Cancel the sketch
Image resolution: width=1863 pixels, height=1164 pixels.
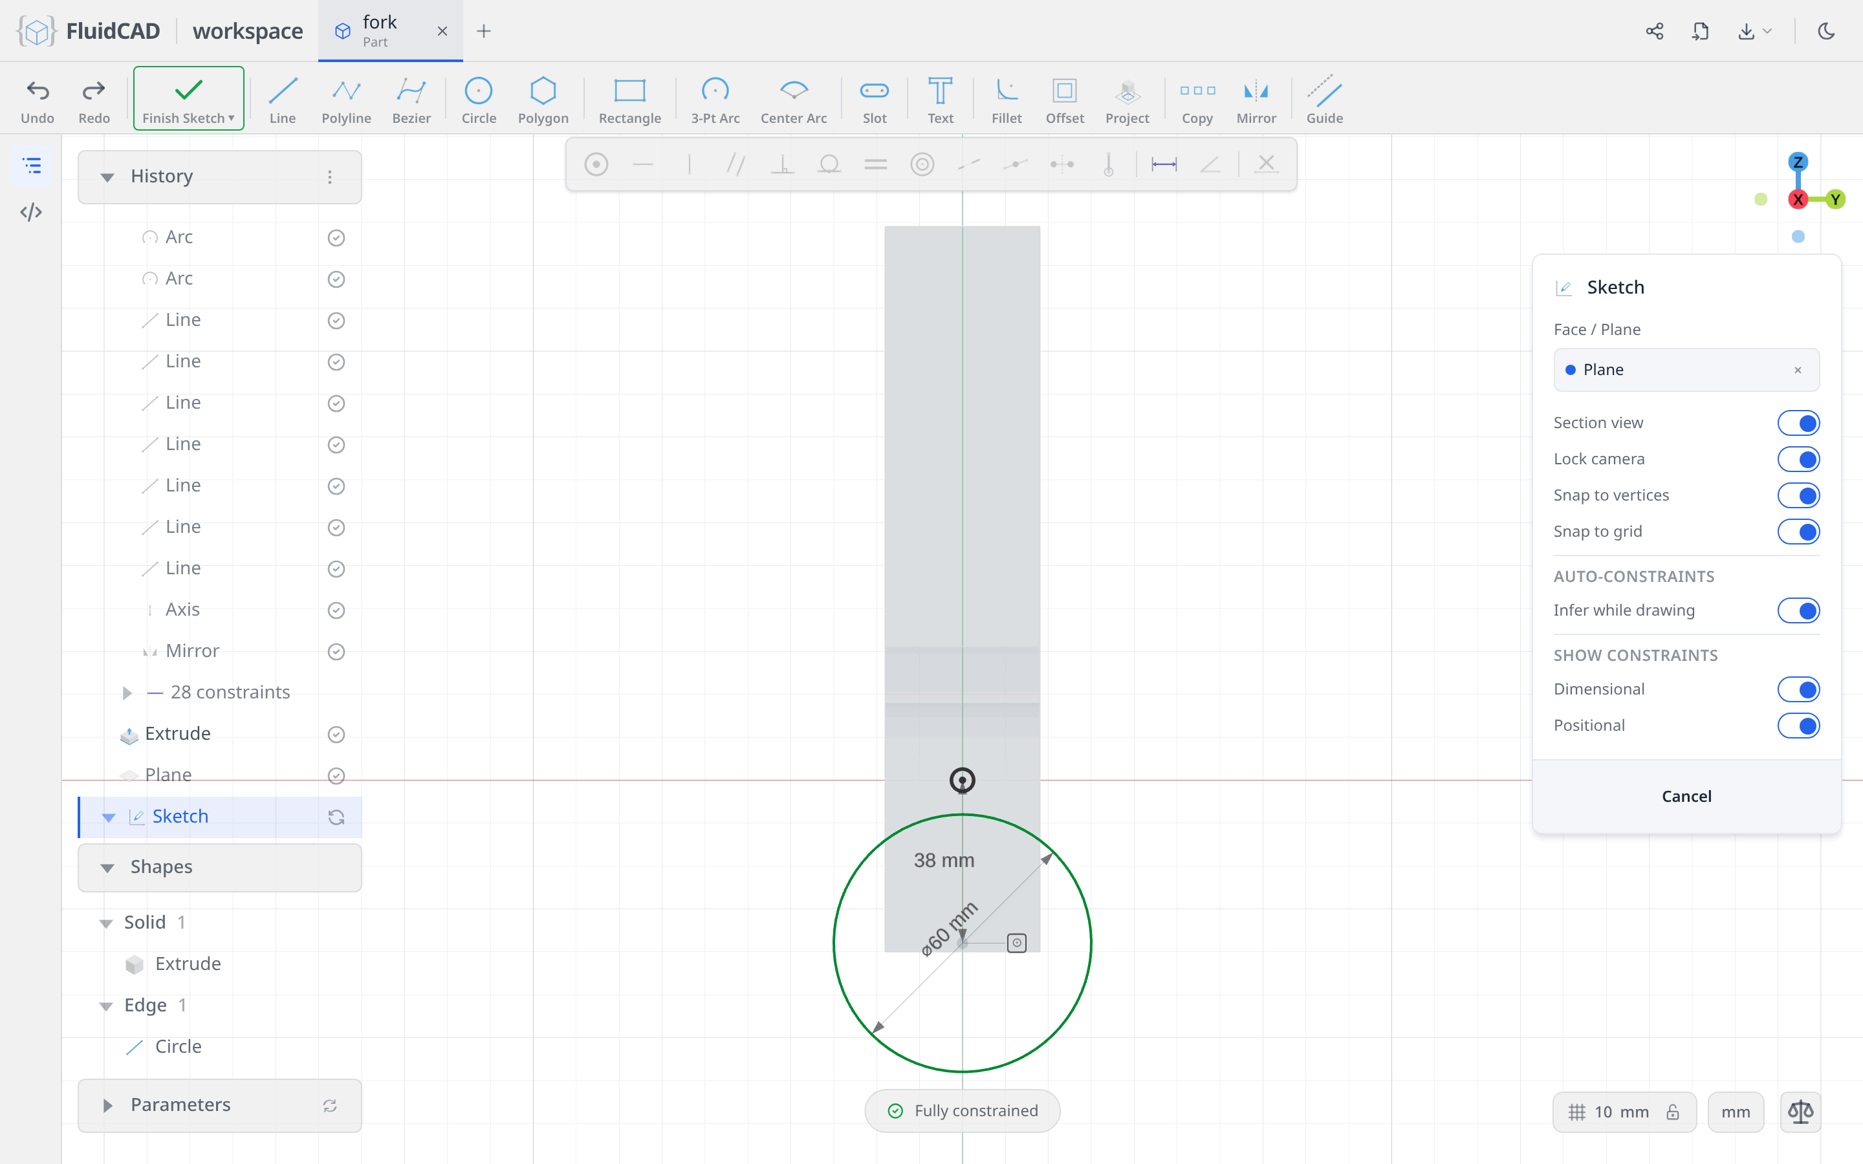(1686, 796)
